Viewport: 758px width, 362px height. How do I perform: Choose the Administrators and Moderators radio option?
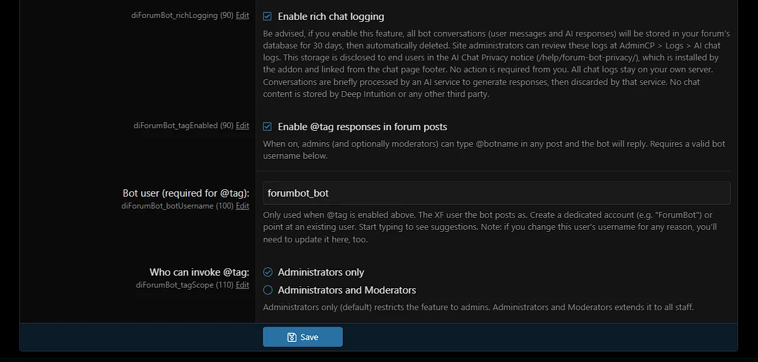(268, 290)
